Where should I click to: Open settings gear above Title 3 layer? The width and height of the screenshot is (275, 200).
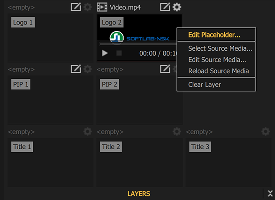click(266, 131)
